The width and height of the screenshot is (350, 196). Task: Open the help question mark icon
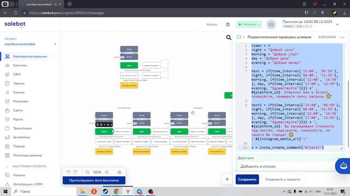(x=227, y=24)
